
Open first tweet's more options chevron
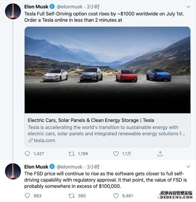click(x=188, y=7)
